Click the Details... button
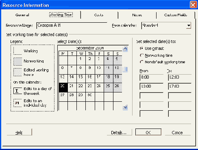 119,132
